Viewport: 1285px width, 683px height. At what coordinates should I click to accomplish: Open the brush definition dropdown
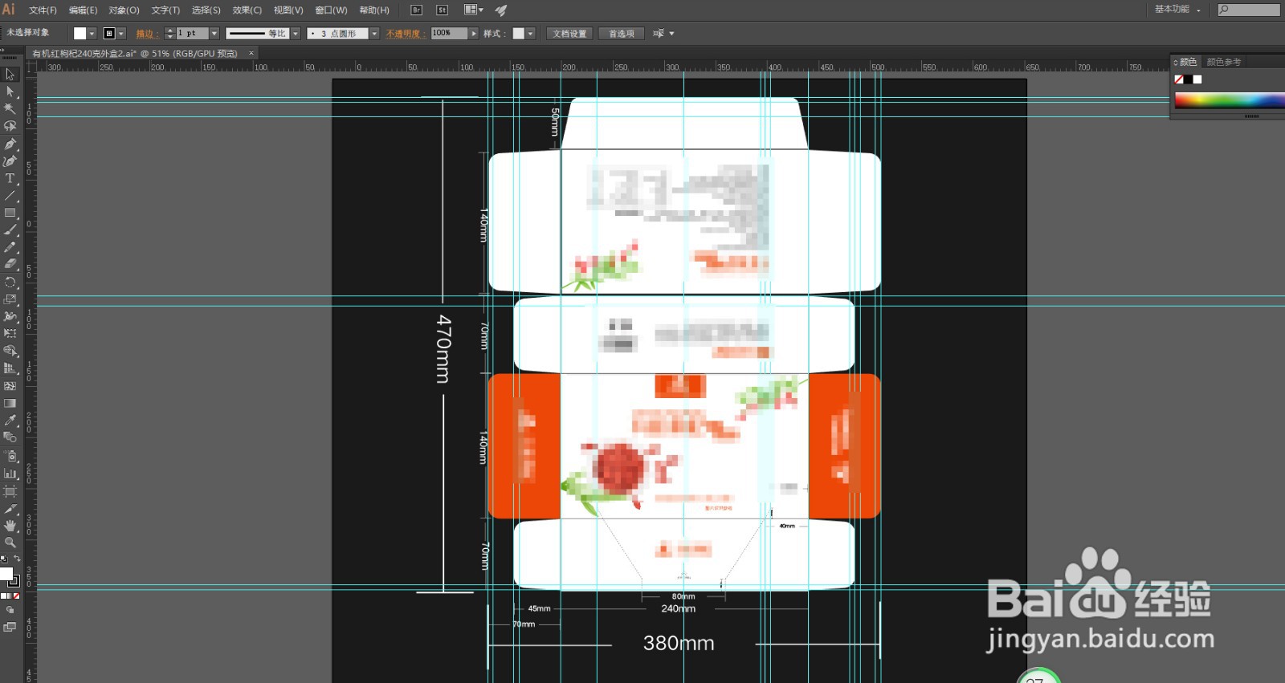[x=374, y=34]
